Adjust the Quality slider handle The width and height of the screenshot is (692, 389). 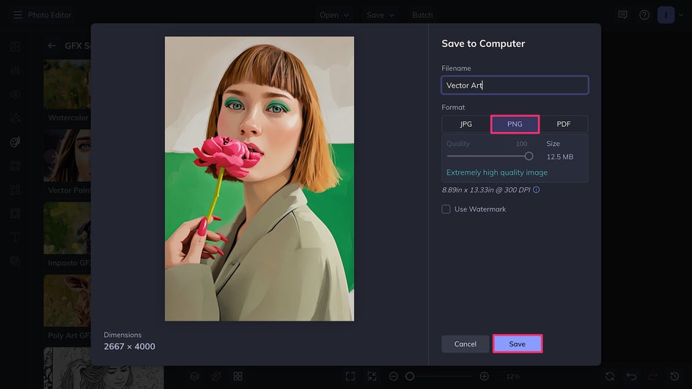529,156
